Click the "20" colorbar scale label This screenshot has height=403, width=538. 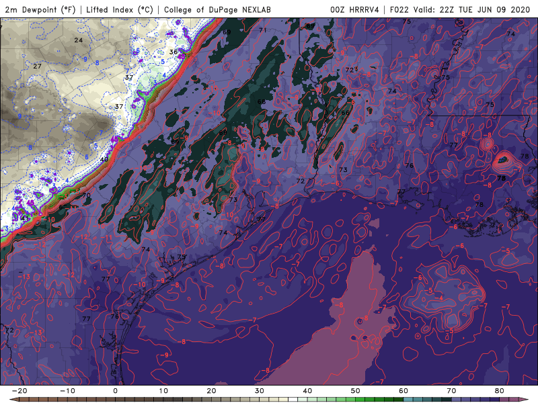tap(211, 391)
